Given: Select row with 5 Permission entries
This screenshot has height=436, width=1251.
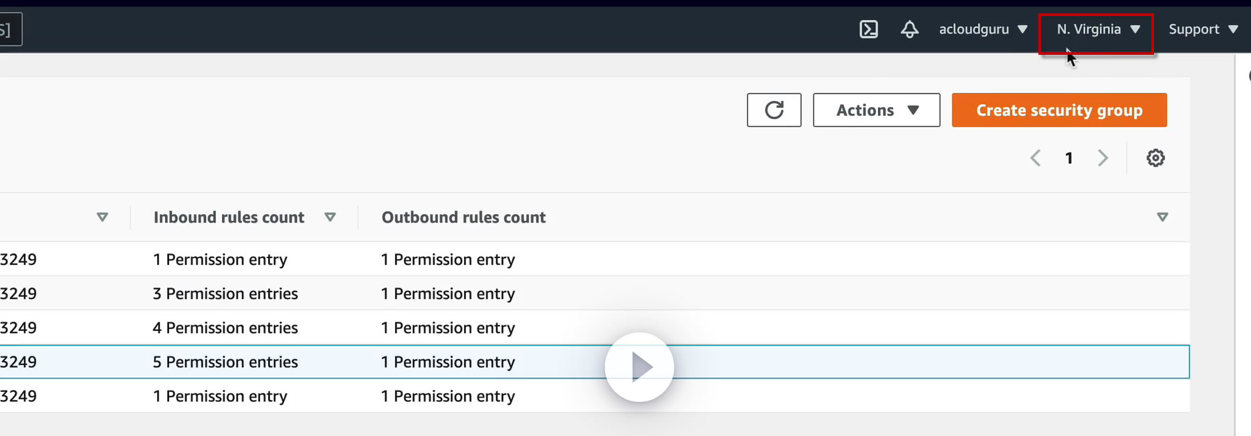Looking at the screenshot, I should pyautogui.click(x=225, y=362).
